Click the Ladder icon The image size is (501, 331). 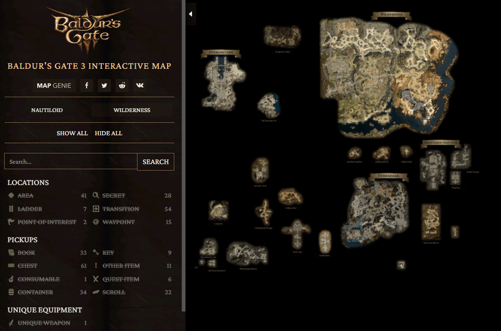11,209
